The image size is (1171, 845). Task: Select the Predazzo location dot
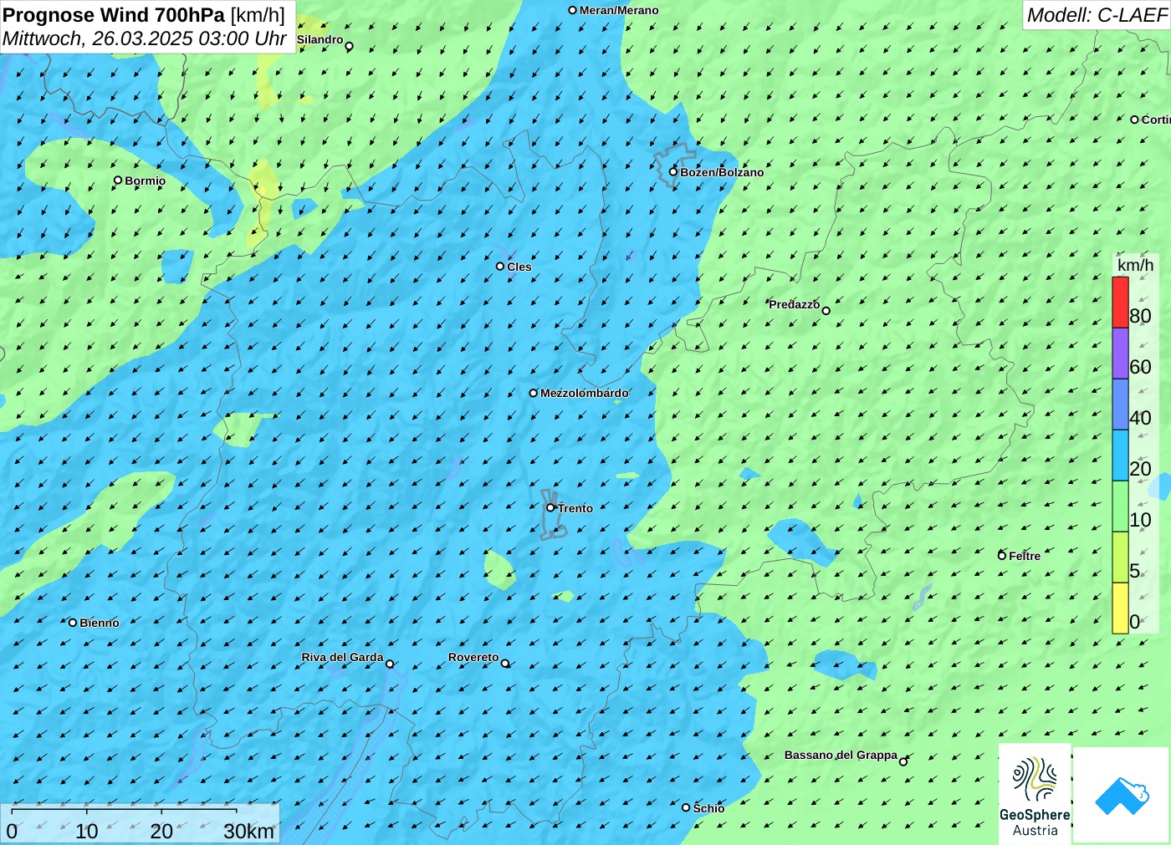[826, 310]
